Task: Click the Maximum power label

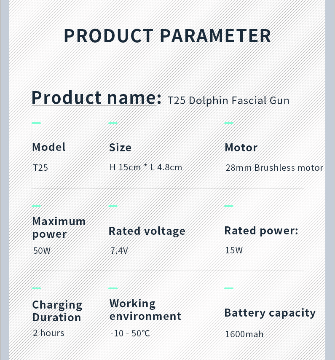Action: point(59,228)
